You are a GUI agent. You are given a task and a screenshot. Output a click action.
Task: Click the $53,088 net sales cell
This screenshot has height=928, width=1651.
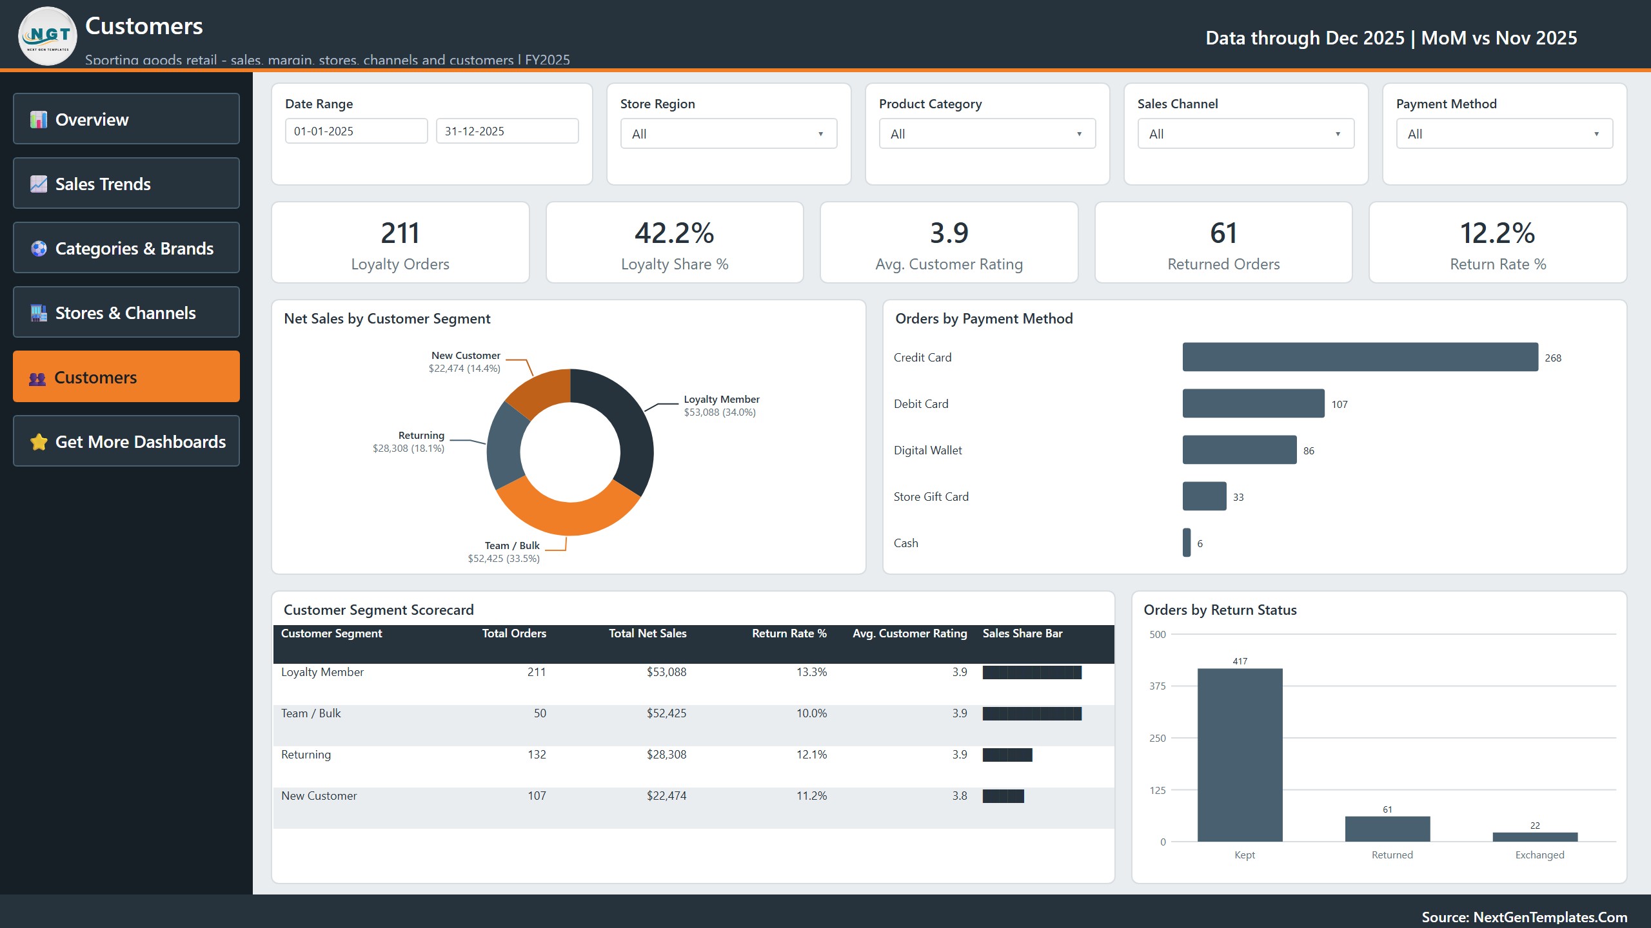[667, 672]
